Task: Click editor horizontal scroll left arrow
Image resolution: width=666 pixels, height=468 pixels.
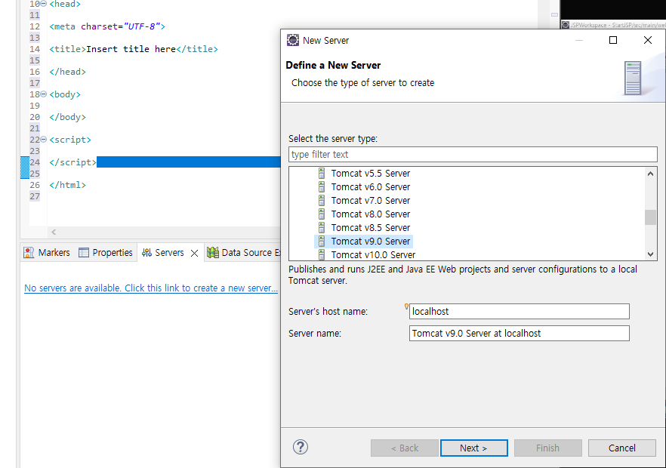Action: (54, 232)
